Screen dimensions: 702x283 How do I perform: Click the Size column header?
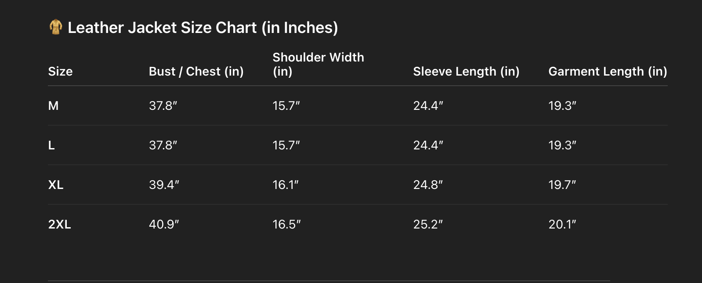[60, 71]
